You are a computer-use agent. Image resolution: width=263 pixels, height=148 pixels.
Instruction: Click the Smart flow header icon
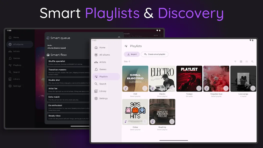(48, 55)
